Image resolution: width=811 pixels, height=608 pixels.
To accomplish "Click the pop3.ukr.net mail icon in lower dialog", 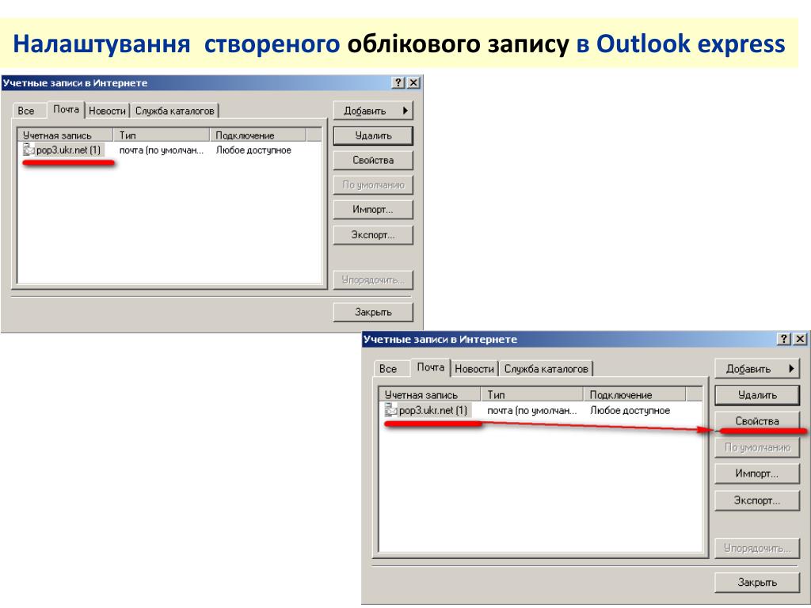I will pos(390,410).
